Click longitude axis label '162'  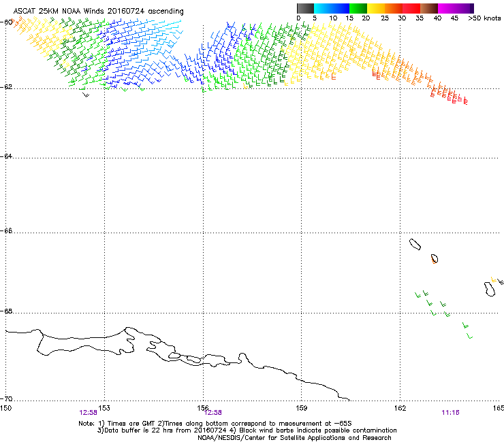pyautogui.click(x=400, y=408)
